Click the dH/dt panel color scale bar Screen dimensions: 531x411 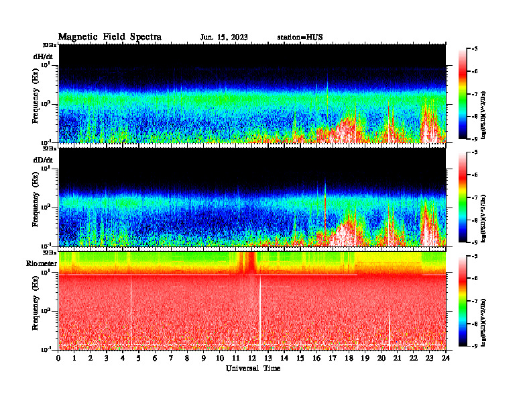(x=462, y=93)
